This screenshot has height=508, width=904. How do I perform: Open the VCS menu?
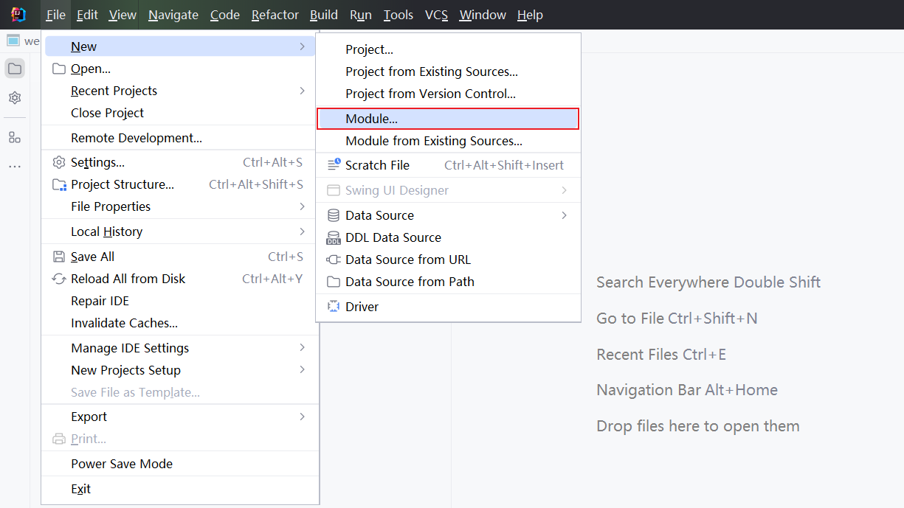436,14
